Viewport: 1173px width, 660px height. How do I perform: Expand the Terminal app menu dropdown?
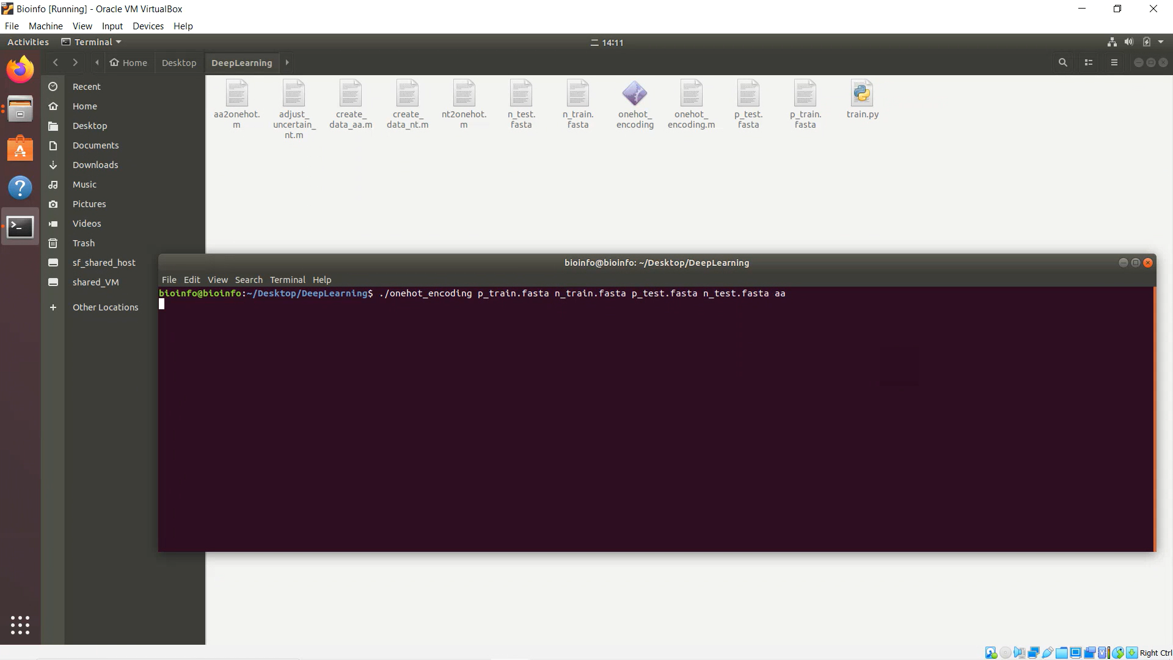point(93,42)
